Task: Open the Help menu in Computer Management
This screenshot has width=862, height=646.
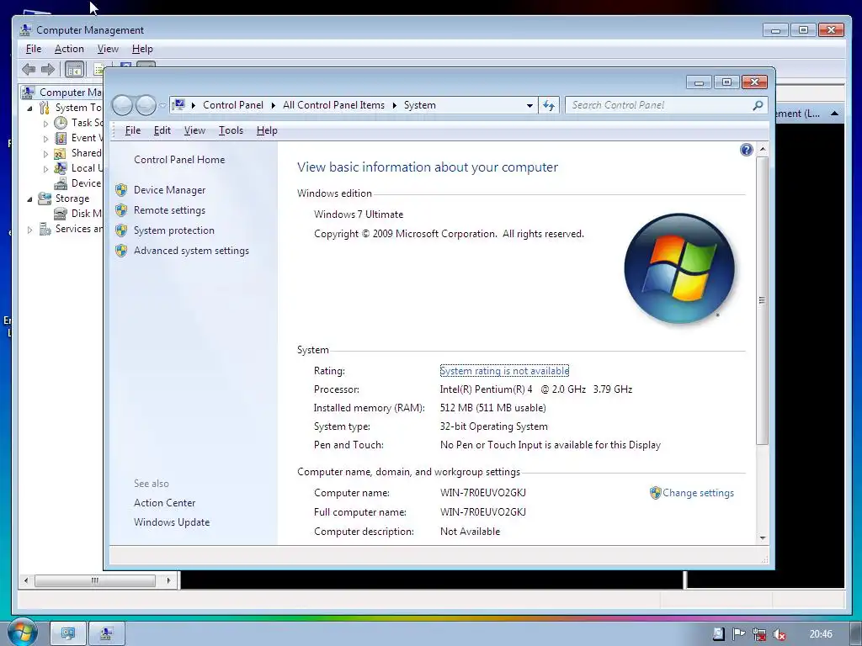Action: (142, 49)
